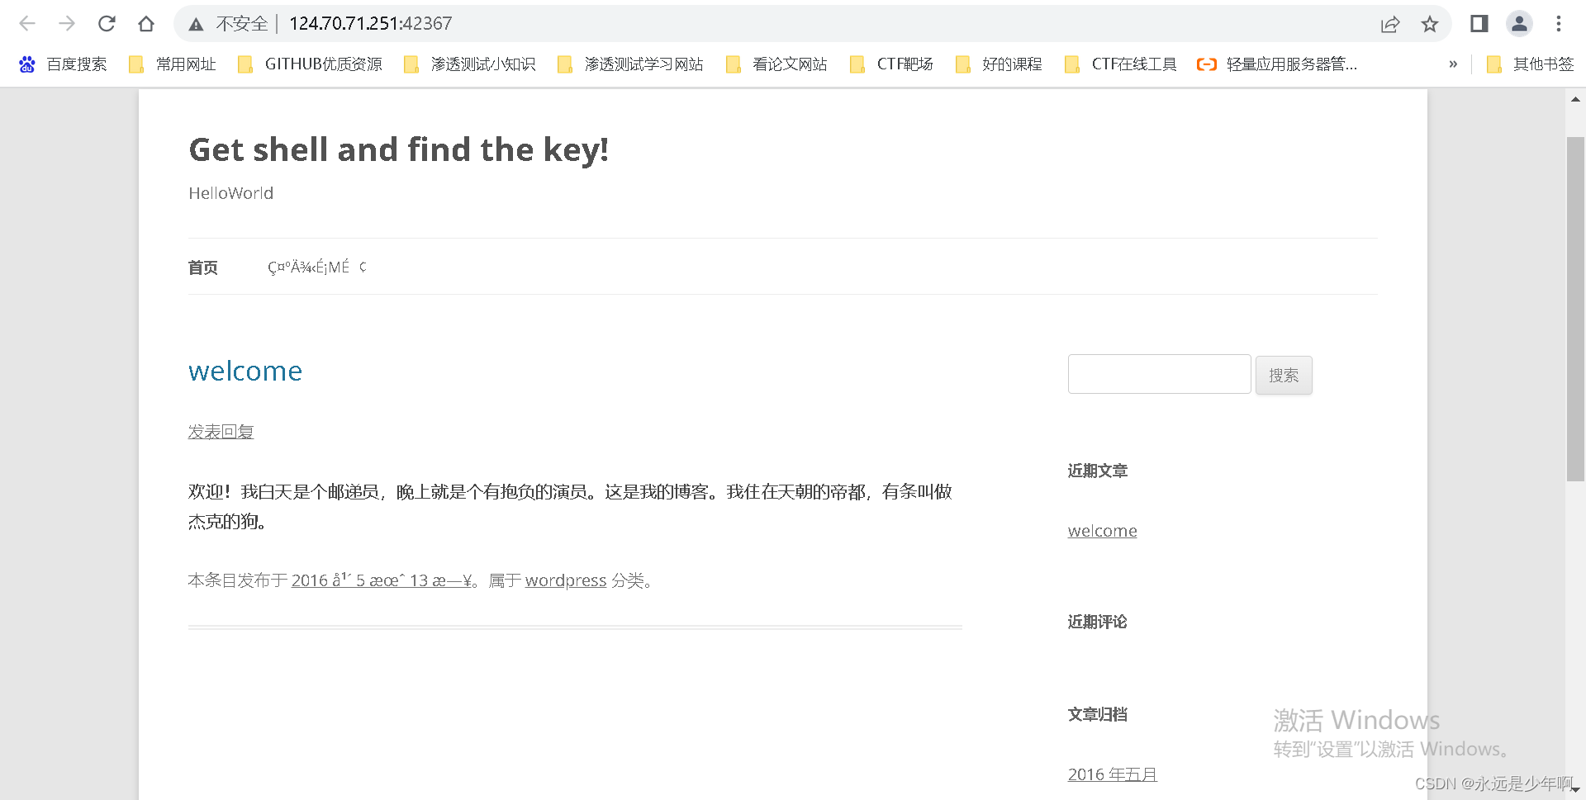Screen dimensions: 1586x800
Task: Open the Chrome three-dot menu
Action: tap(1559, 23)
